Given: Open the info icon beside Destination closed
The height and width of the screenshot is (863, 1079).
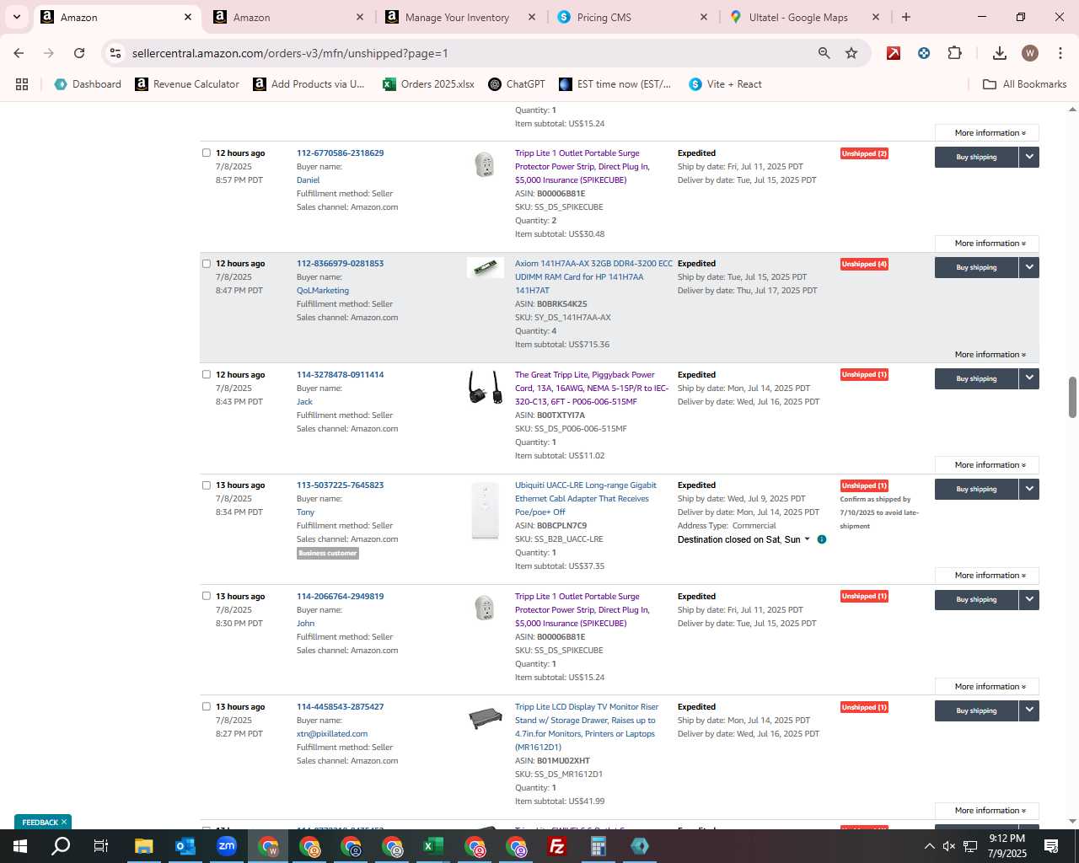Looking at the screenshot, I should (x=822, y=539).
